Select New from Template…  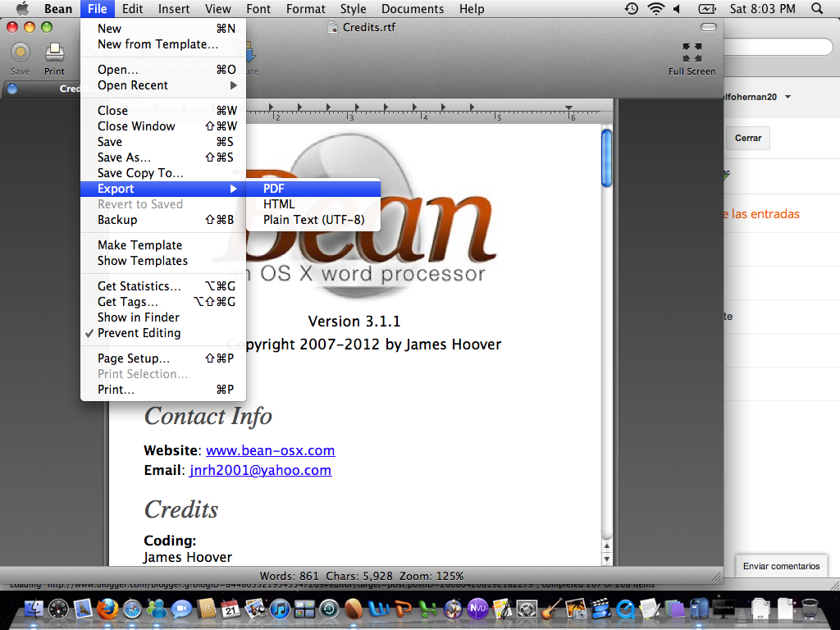click(163, 44)
